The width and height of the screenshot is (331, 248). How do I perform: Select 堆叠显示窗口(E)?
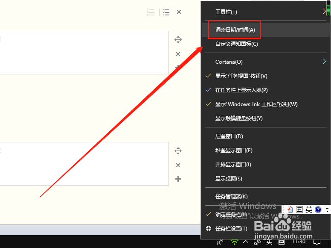click(x=266, y=151)
